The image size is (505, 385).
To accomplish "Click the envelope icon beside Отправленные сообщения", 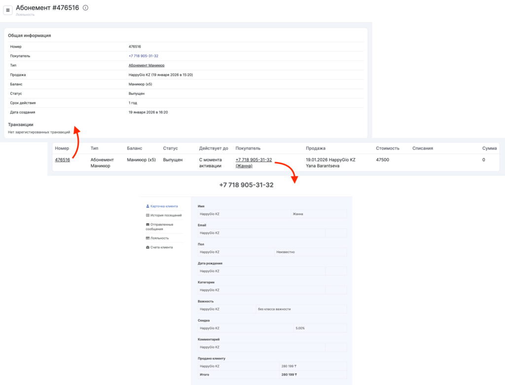I will [x=147, y=225].
